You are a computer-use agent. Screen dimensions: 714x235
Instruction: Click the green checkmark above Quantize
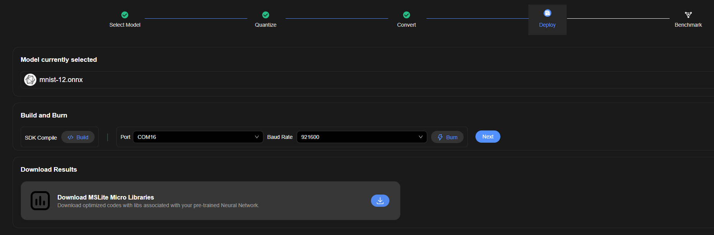tap(266, 15)
